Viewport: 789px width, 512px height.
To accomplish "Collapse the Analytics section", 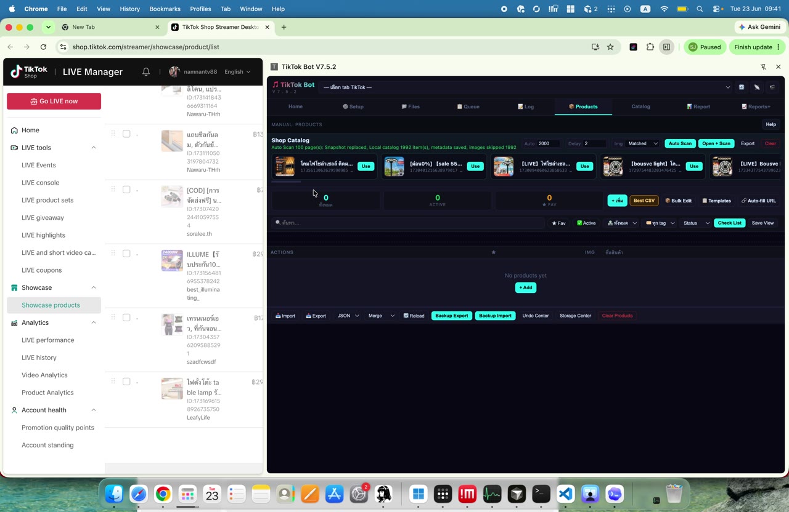I will [x=94, y=322].
